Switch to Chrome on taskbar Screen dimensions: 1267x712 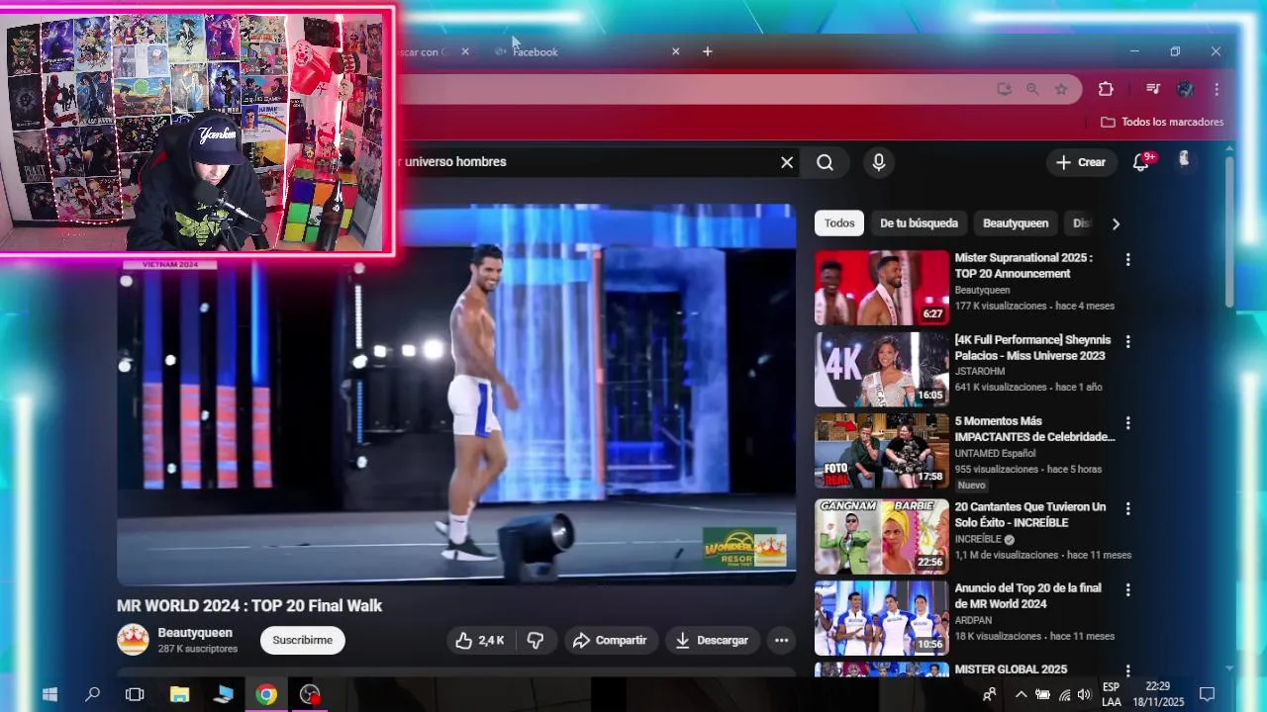pyautogui.click(x=266, y=694)
